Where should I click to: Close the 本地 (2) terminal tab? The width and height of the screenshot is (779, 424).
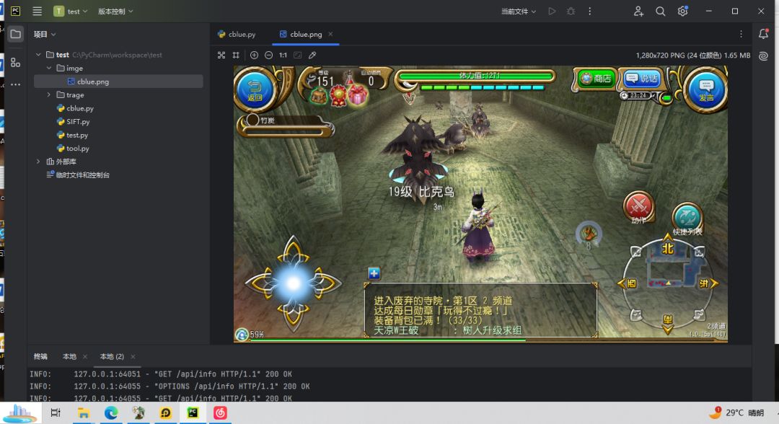pyautogui.click(x=133, y=356)
